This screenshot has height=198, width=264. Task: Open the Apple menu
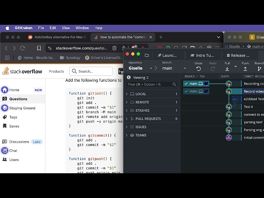[7, 28]
